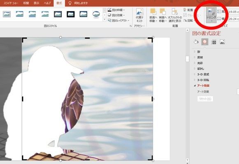The width and height of the screenshot is (239, 164).
Task: Click the top-left corner crop handle
Action: pos(24,40)
